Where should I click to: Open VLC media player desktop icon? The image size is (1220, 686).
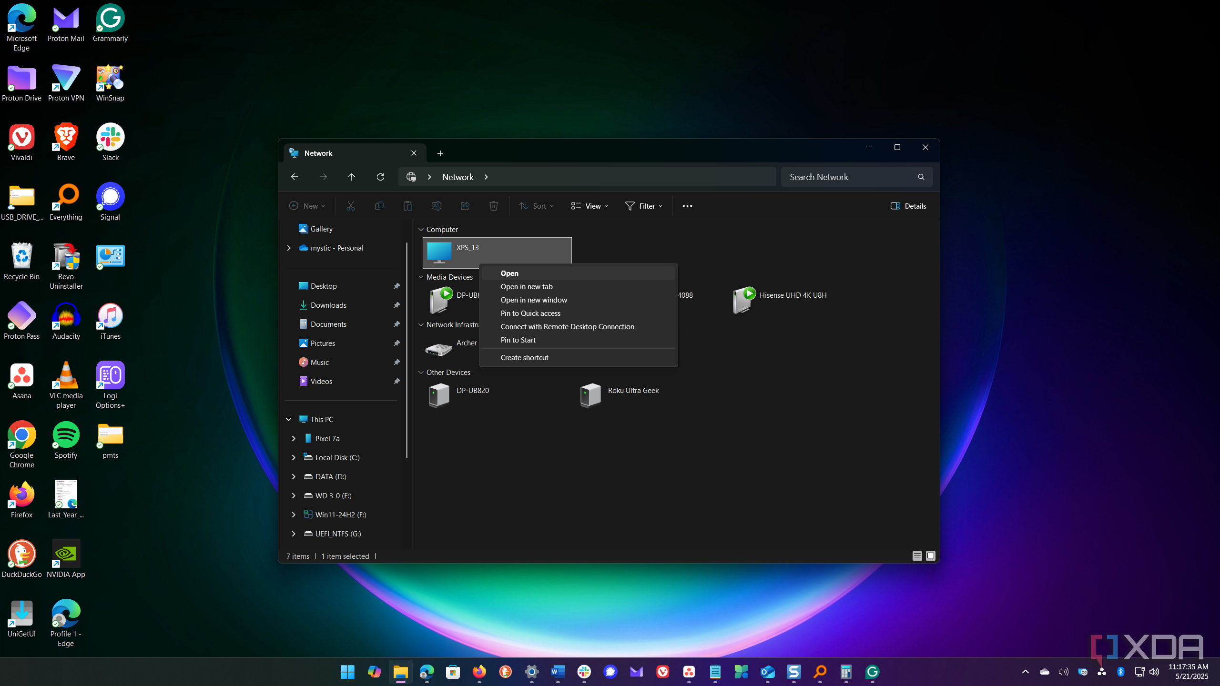tap(66, 385)
